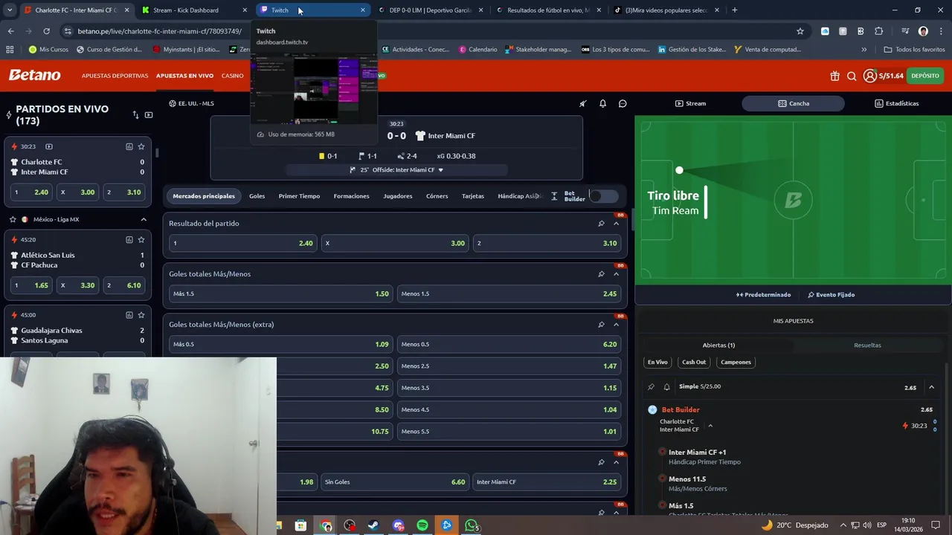Click Predeterminado below the pitch
This screenshot has height=535, width=952.
[764, 295]
